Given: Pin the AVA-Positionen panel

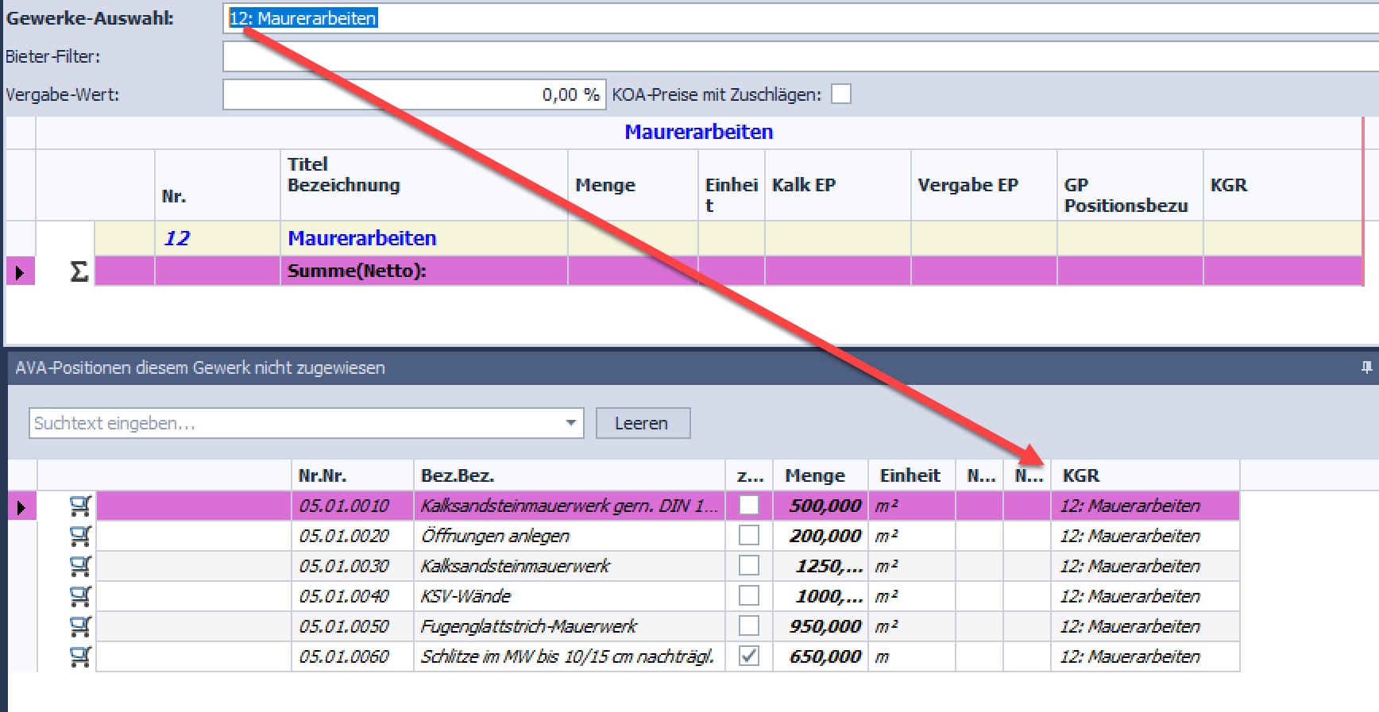Looking at the screenshot, I should click(x=1366, y=368).
